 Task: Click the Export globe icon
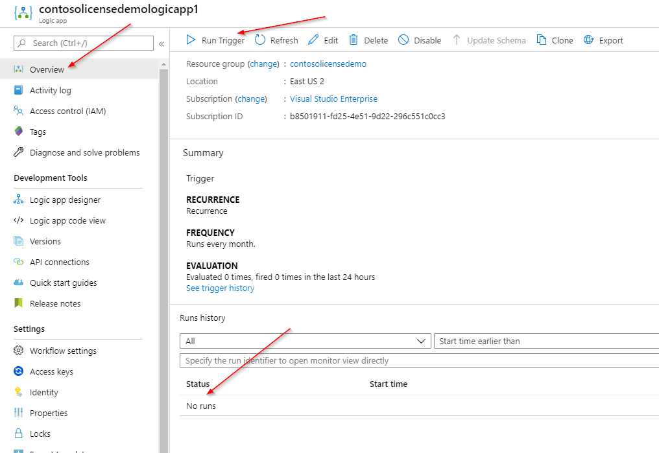point(589,40)
